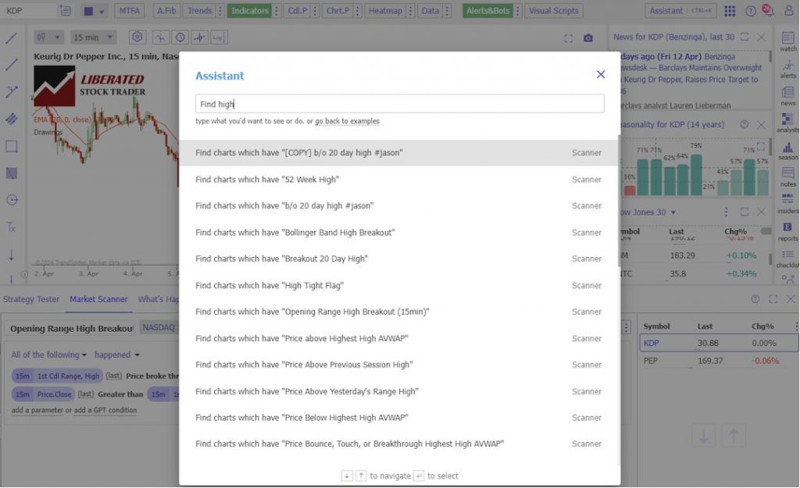800x488 pixels.
Task: Select the rectangle drawing tool
Action: click(x=11, y=146)
